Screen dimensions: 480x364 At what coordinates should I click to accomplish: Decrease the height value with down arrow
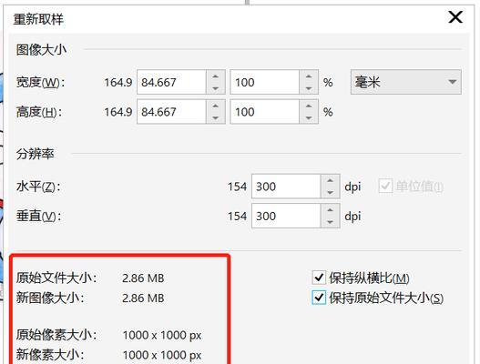[x=216, y=117]
